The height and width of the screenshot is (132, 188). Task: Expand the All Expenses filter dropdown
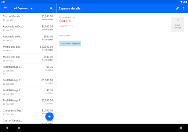23,8
